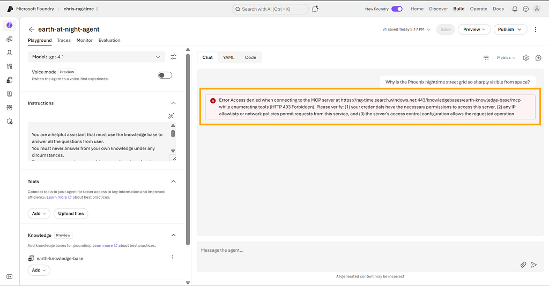
Task: Open the chat list view icon
Action: coord(486,58)
